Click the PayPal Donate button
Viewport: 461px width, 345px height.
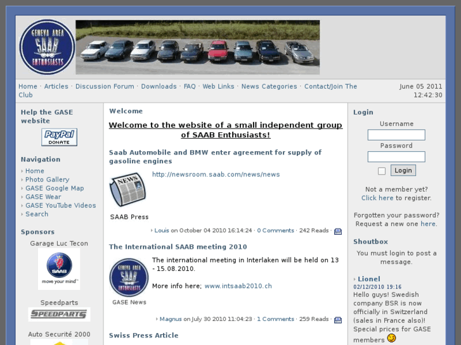tap(59, 137)
